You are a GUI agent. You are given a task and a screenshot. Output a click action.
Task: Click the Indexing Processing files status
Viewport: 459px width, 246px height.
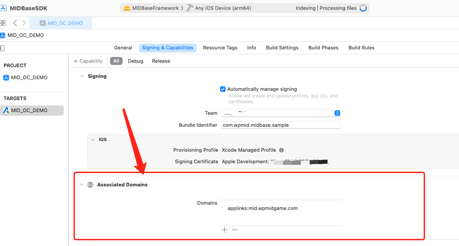click(x=326, y=8)
